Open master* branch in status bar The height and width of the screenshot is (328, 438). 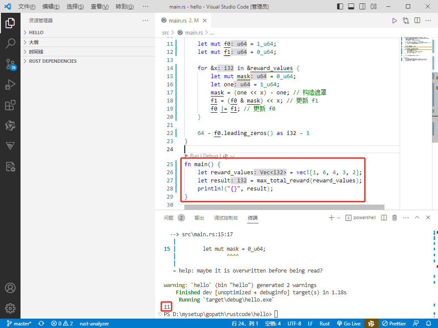coord(19,324)
